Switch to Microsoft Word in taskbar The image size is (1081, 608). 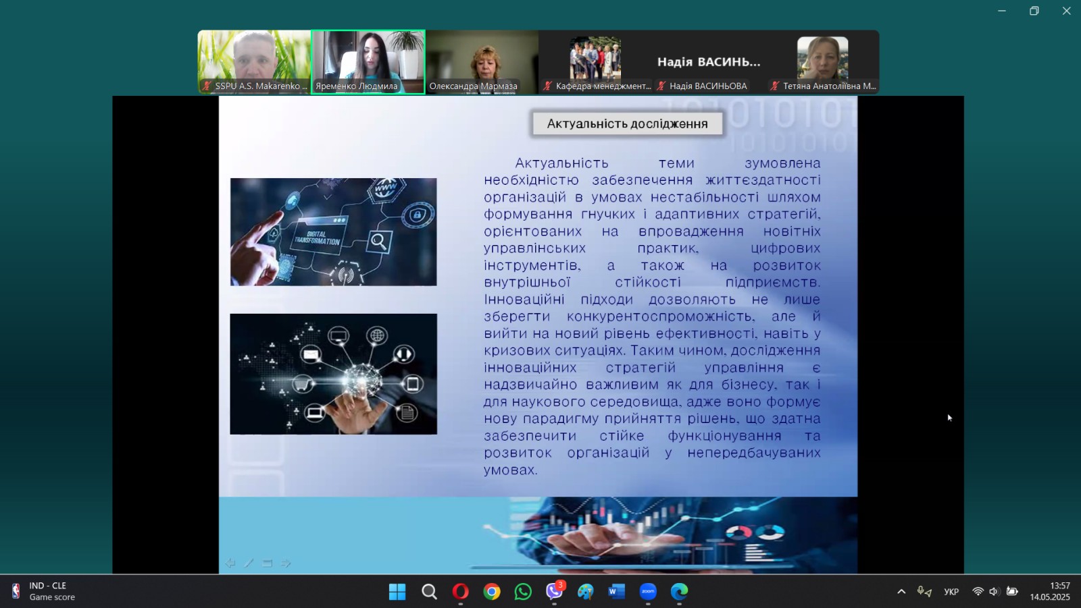click(x=616, y=592)
